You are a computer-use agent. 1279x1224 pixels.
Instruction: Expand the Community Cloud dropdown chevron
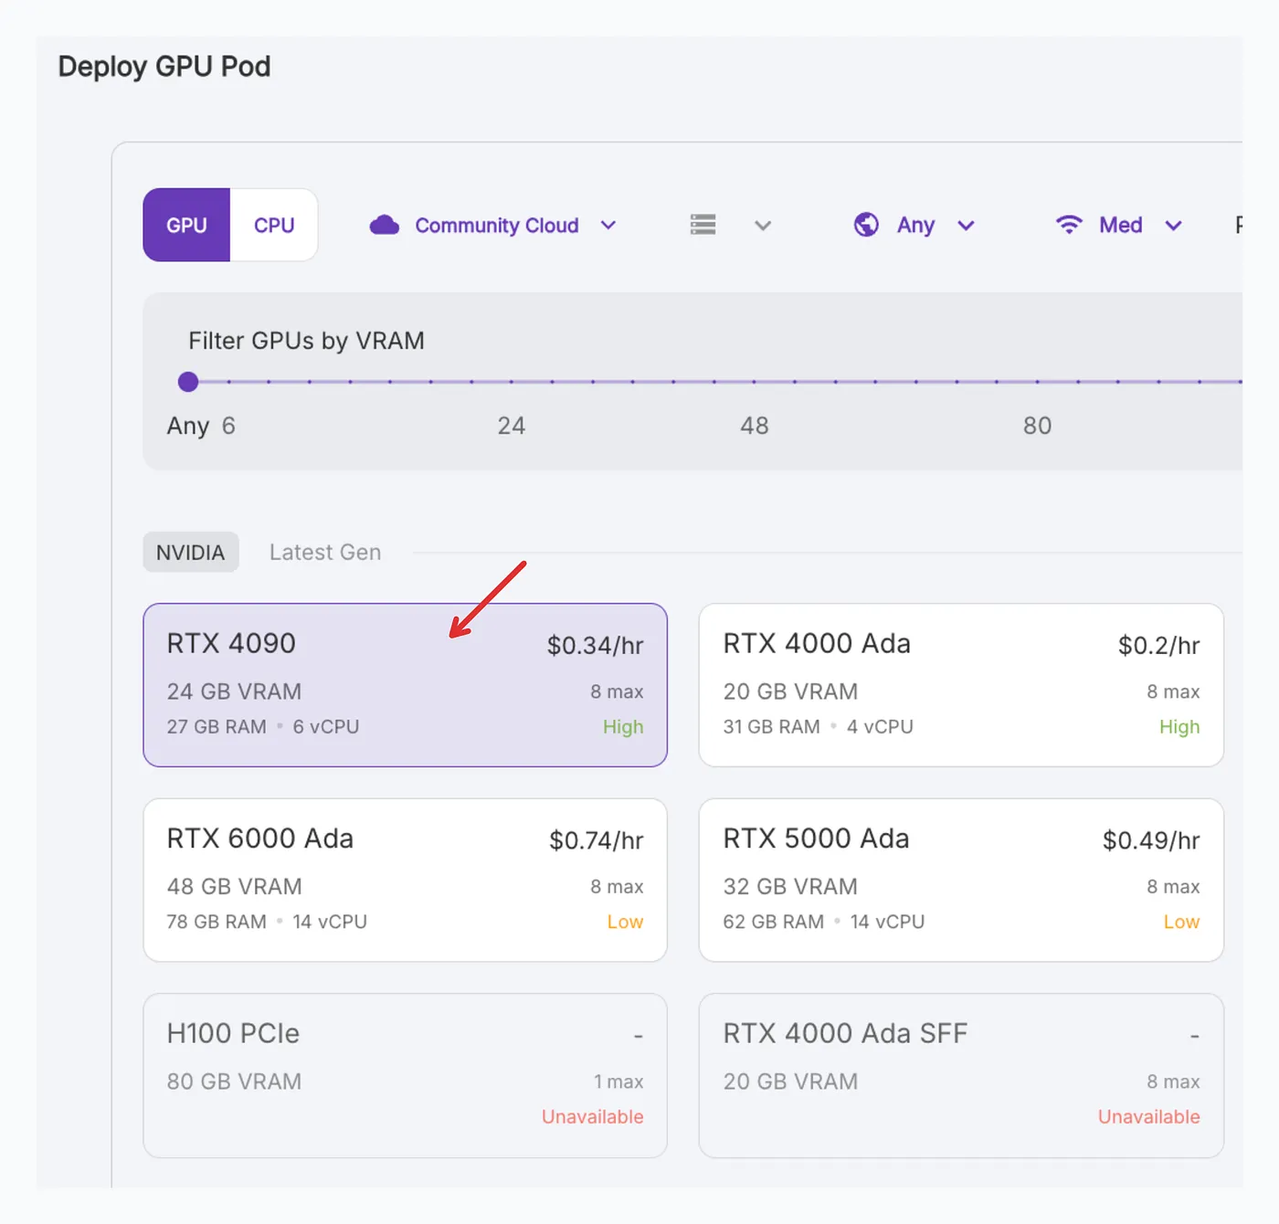click(x=608, y=225)
